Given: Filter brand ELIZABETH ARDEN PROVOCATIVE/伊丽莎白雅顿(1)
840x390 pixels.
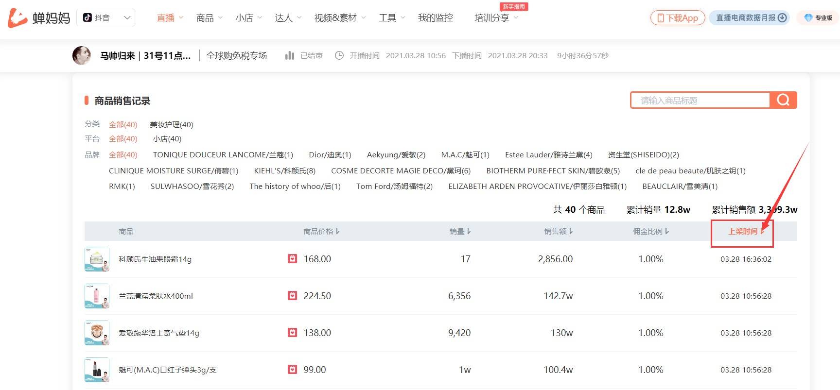Looking at the screenshot, I should pos(538,187).
